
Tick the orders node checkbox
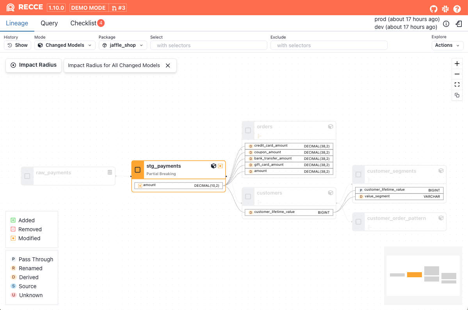click(x=248, y=130)
